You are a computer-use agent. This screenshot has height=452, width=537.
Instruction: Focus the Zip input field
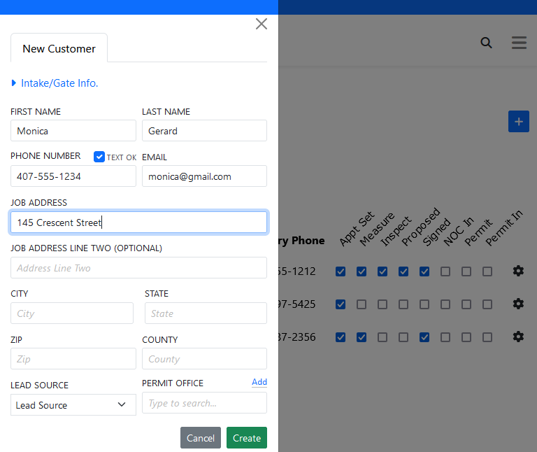(73, 359)
